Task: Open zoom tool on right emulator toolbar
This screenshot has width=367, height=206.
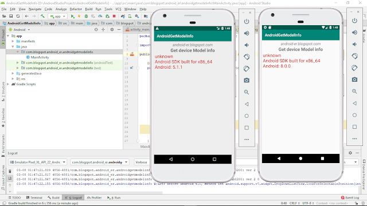Action: [354, 92]
